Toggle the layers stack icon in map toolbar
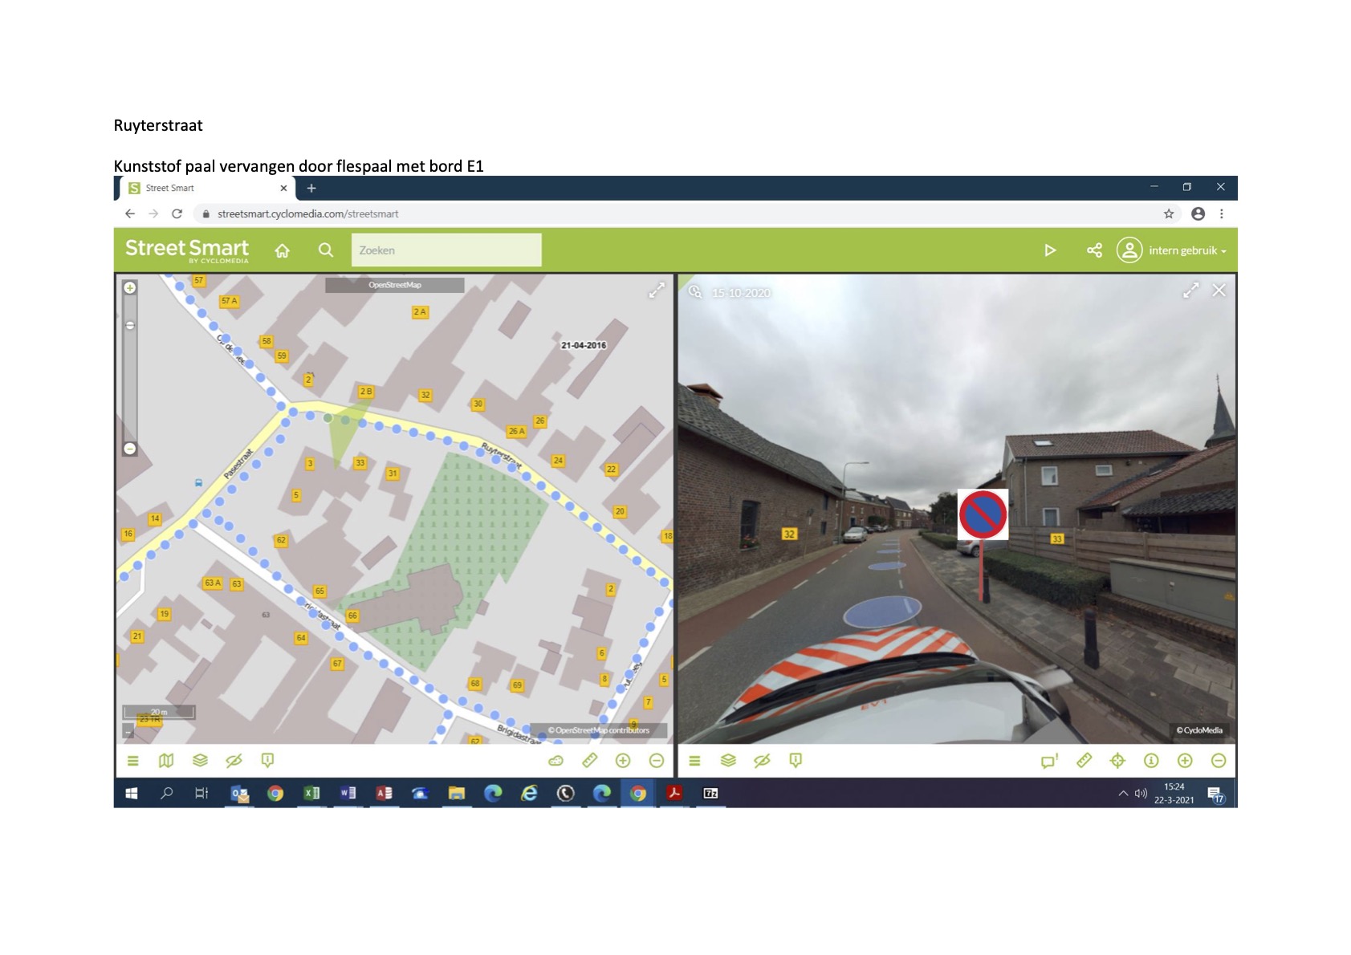Viewport: 1351px width, 955px height. (200, 760)
